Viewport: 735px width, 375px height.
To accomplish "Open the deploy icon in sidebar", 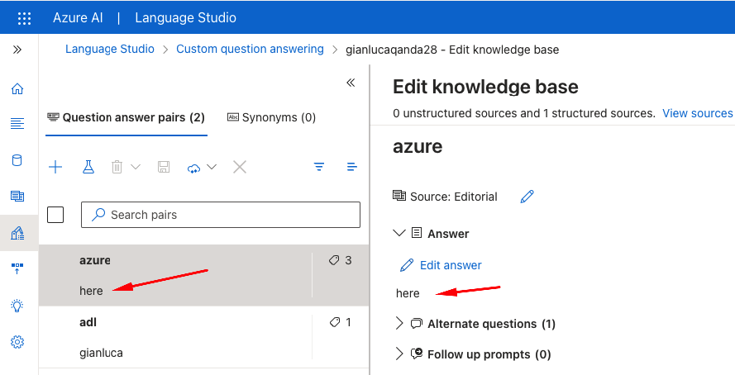I will point(17,268).
